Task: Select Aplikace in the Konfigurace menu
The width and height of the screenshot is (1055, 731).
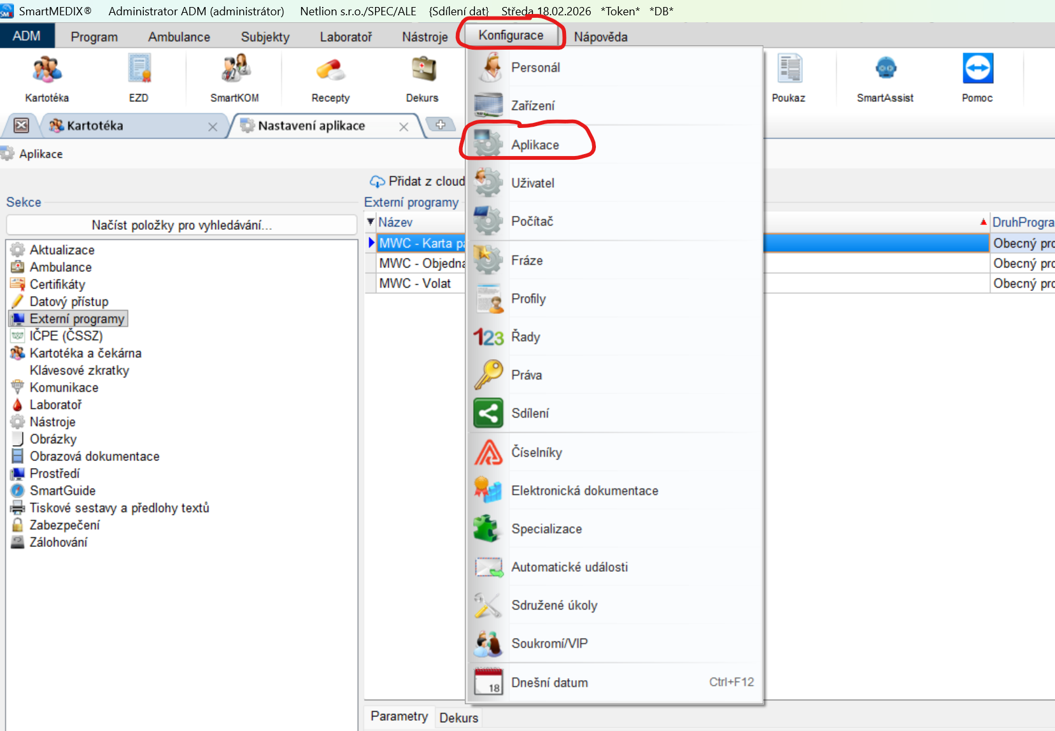Action: click(x=535, y=145)
